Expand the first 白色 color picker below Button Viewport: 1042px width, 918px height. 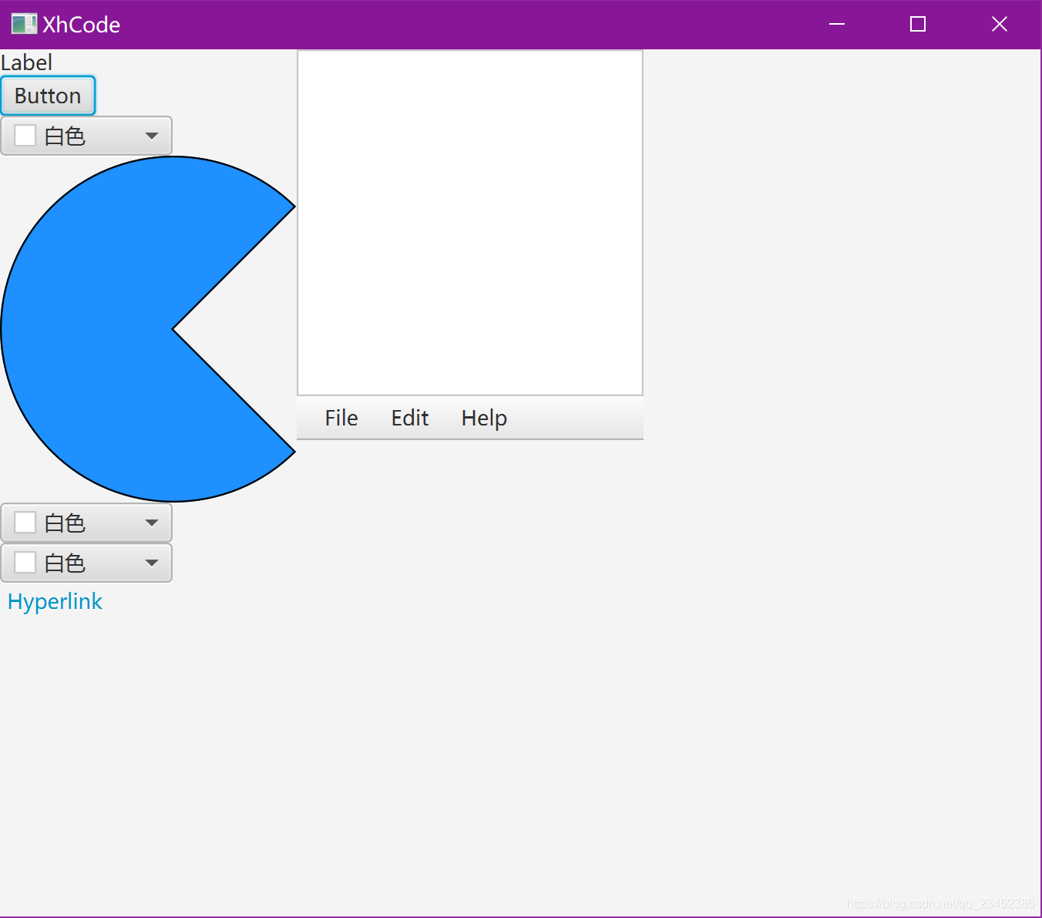point(86,136)
